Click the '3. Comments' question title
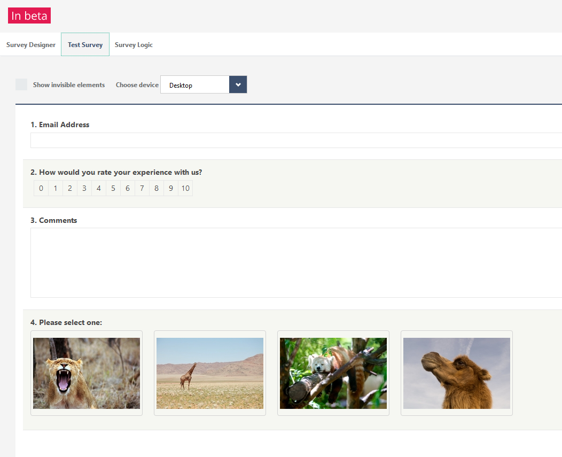This screenshot has height=457, width=562. coord(54,220)
